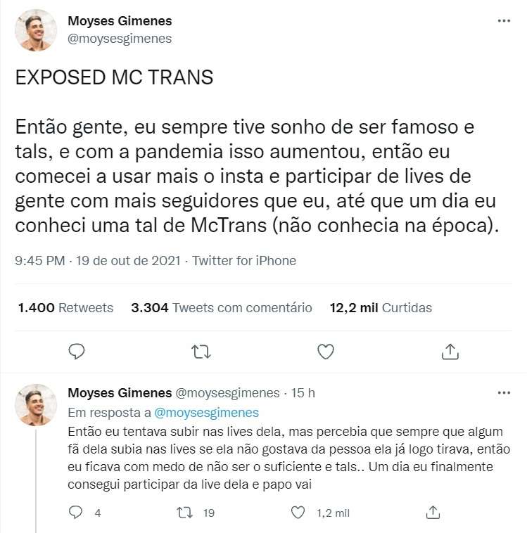527x533 pixels.
Task: Open the 15 h timestamp on the reply
Action: tap(303, 392)
